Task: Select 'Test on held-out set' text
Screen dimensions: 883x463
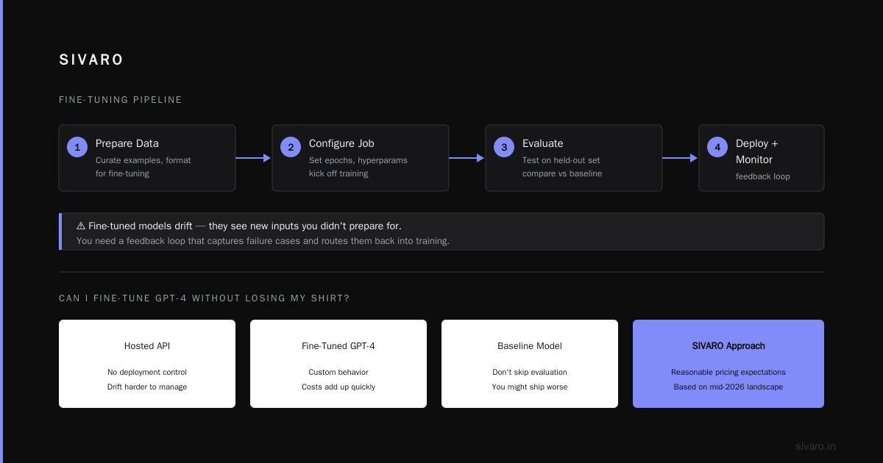Action: pyautogui.click(x=561, y=160)
